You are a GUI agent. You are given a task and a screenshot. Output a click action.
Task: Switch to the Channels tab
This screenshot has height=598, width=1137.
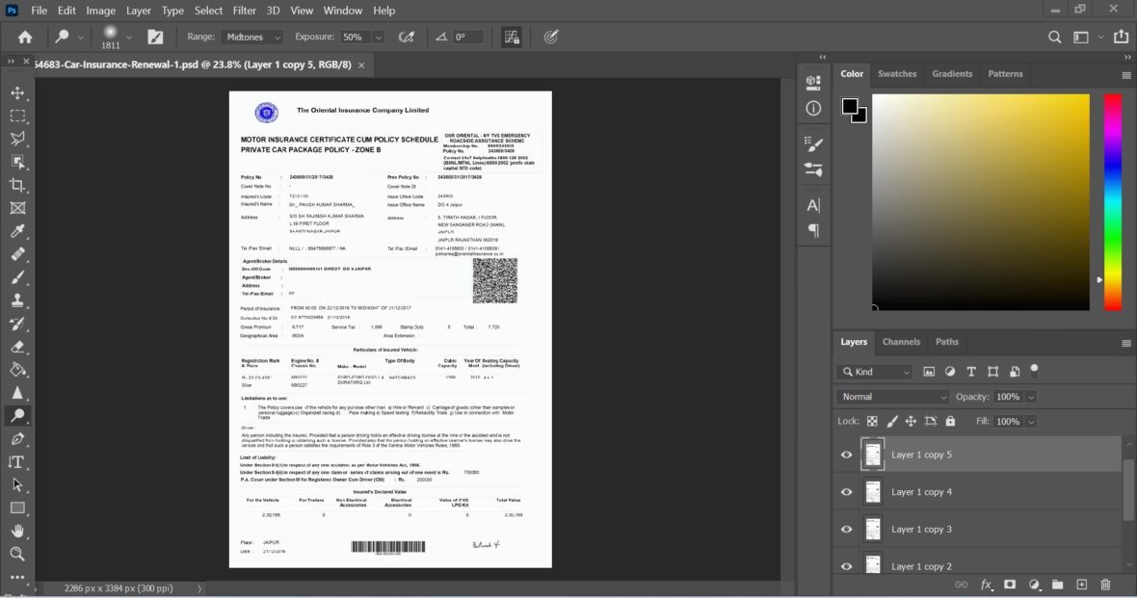tap(901, 342)
